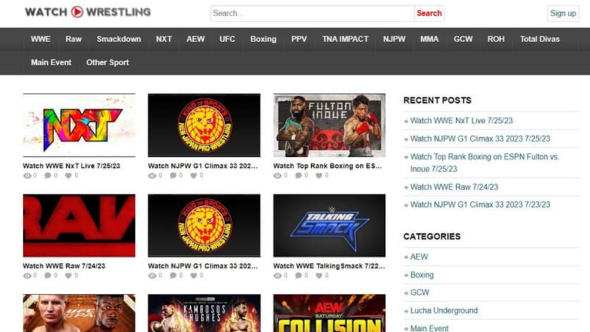The image size is (590, 332).
Task: Click comment icon under WWE Raw 7/24/23 post
Action: pos(48,276)
